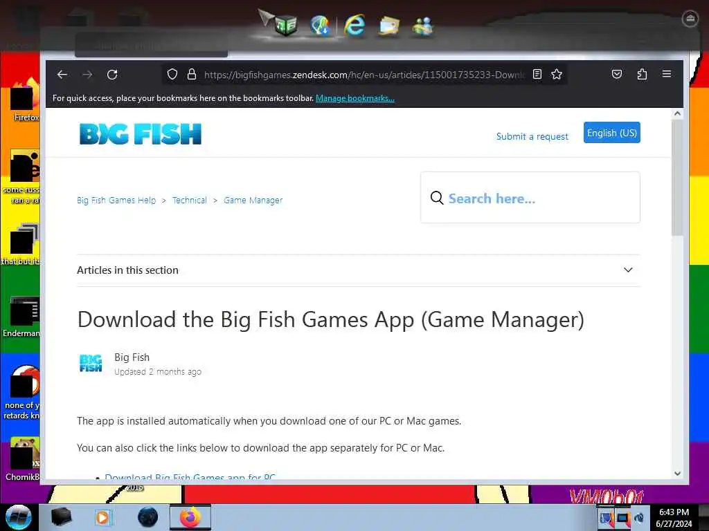Open English (US) language dropdown
Viewport: 709px width, 531px height.
click(x=612, y=133)
